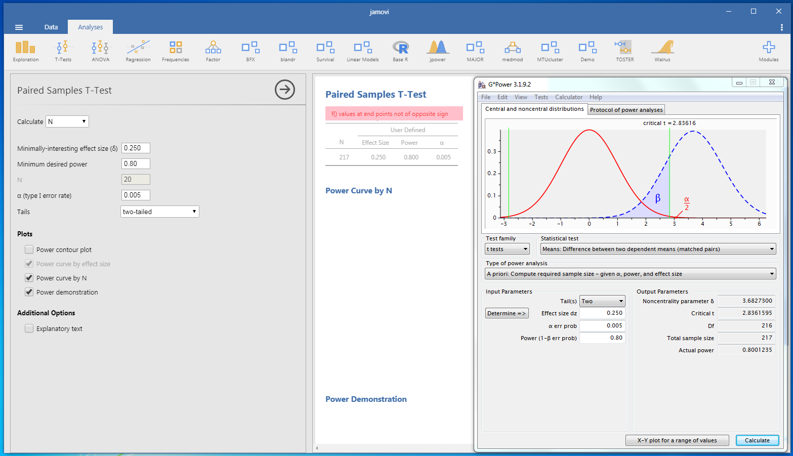Open the G*Power Tests menu
This screenshot has width=793, height=456.
coord(541,97)
